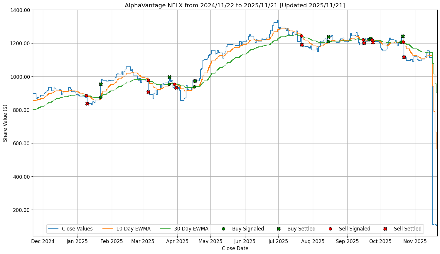Screen dimensions: 440x254
Task: Click the "Close Values" legend label
Action: click(x=77, y=229)
